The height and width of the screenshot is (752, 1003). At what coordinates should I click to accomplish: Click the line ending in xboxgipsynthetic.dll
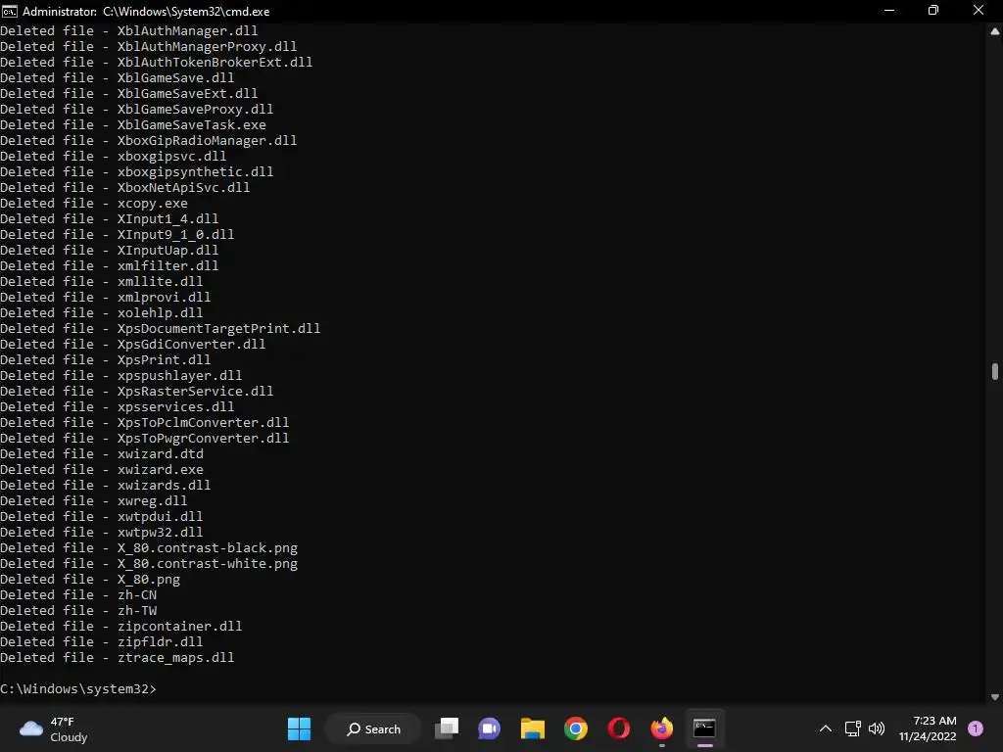coord(137,172)
